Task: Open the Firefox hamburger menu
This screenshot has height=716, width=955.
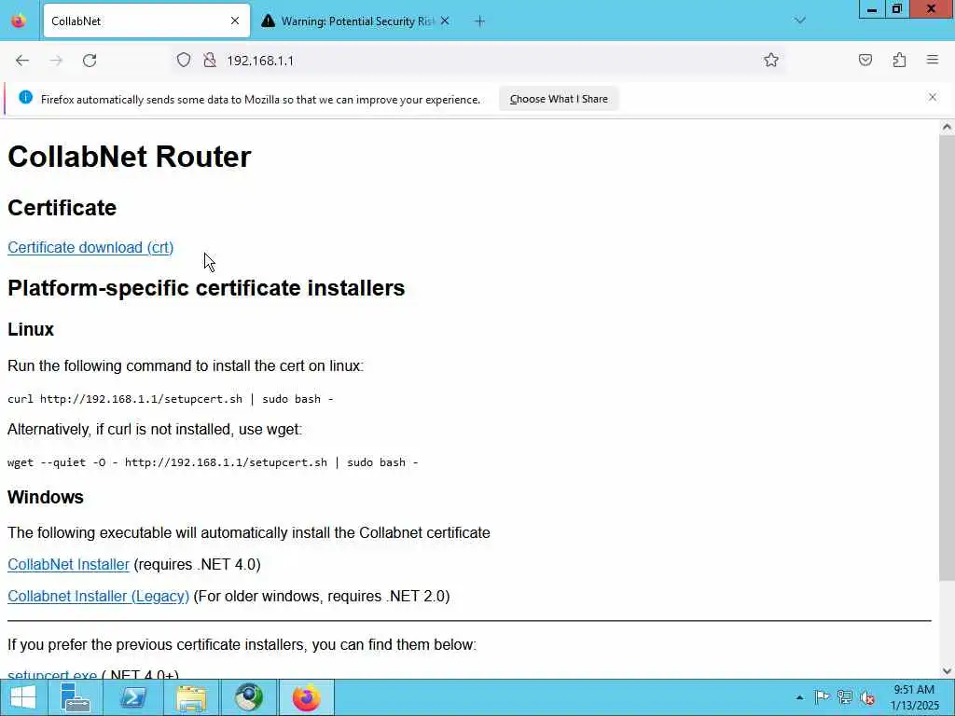Action: coord(933,60)
